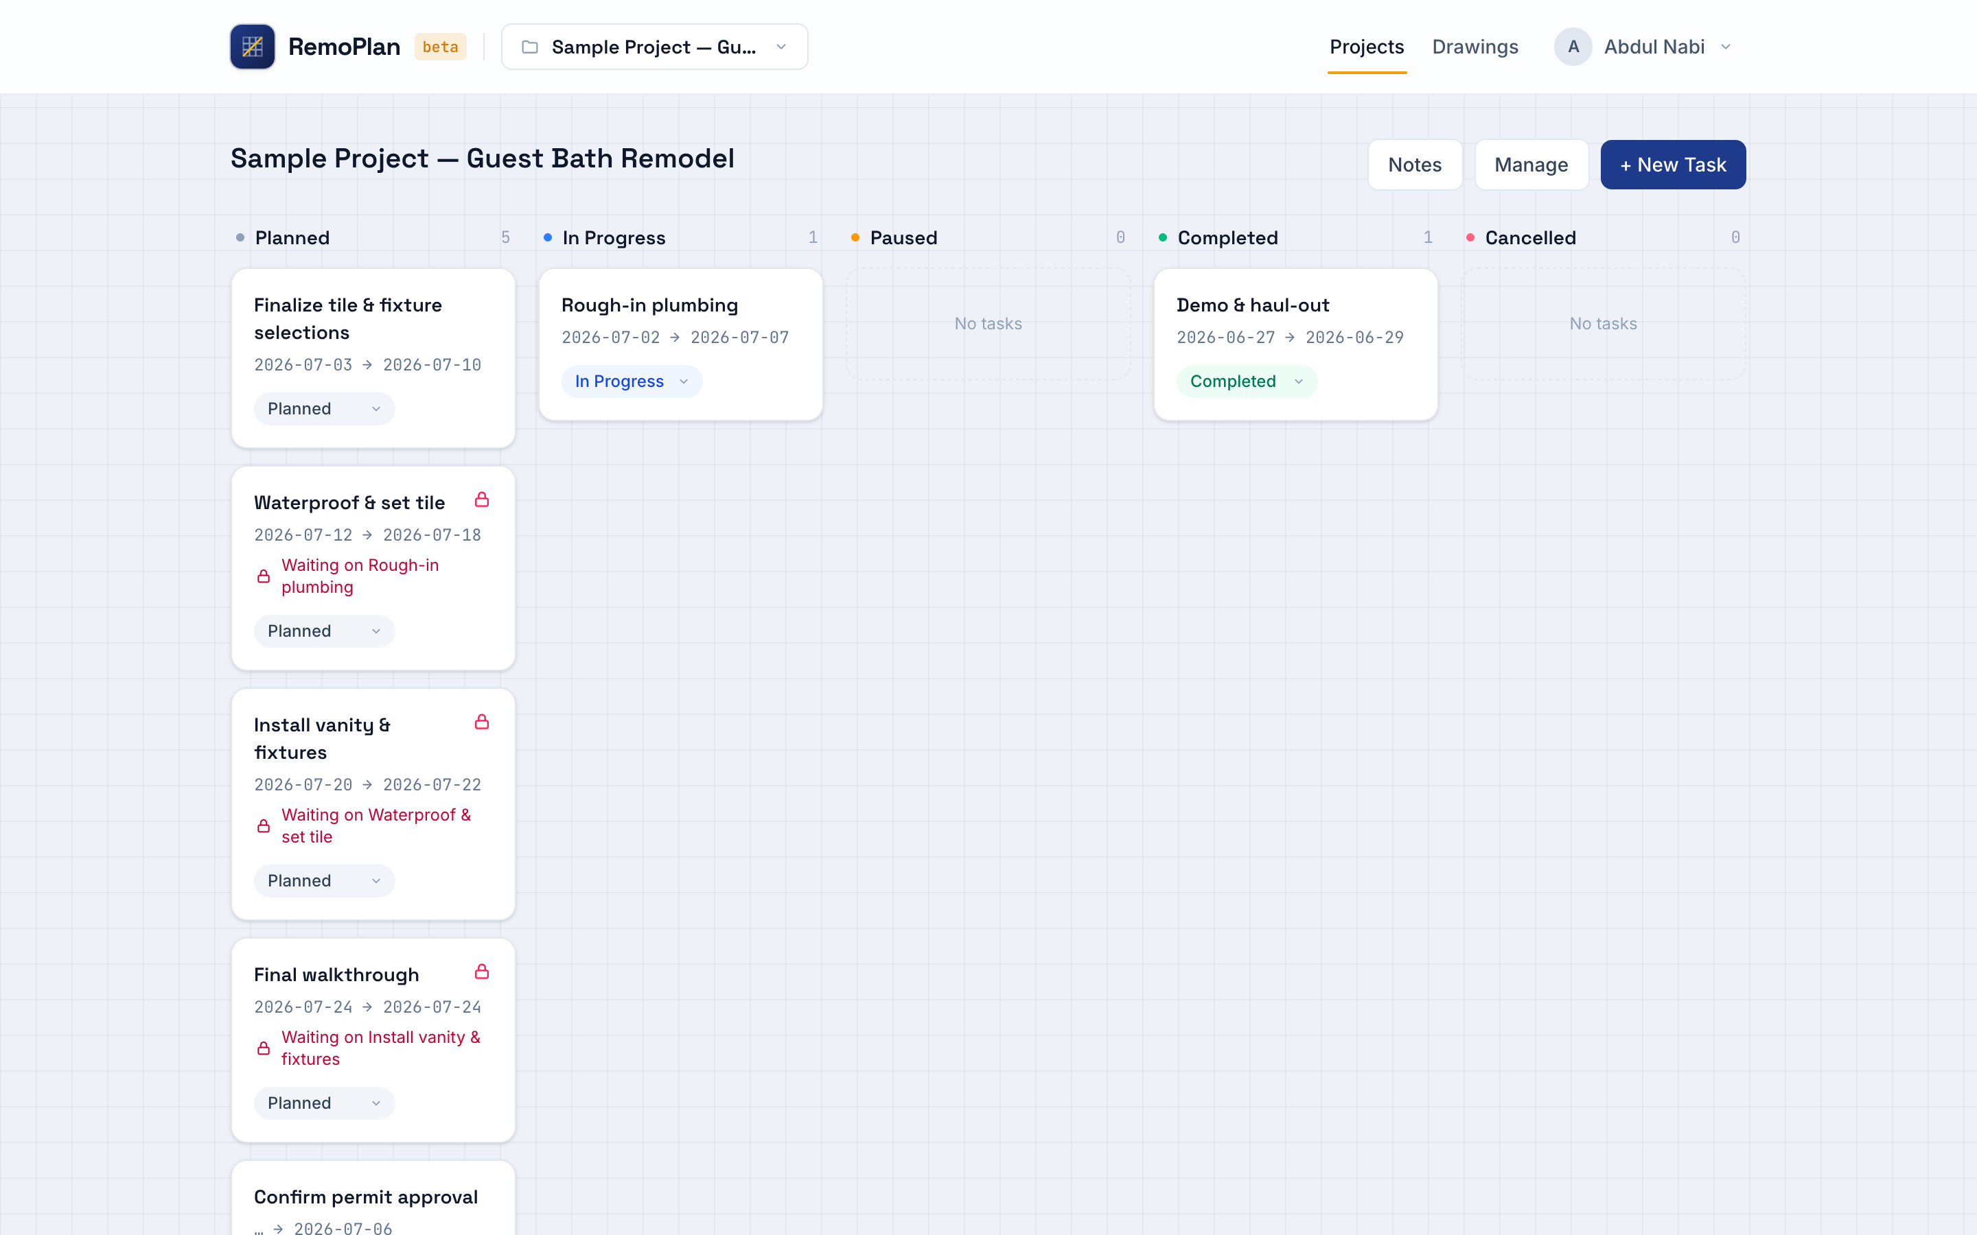Open status dropdown on Finalize tile & fixture selections

pos(324,409)
